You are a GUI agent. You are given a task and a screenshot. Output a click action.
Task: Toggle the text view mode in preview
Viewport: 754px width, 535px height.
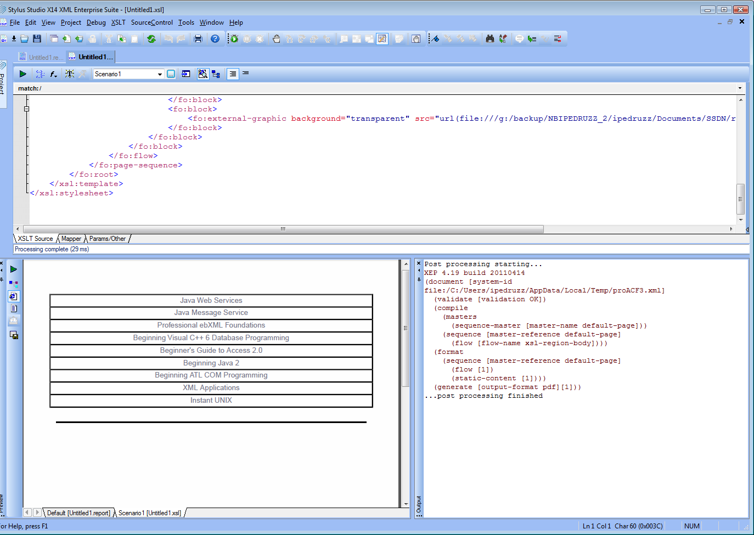click(x=14, y=308)
